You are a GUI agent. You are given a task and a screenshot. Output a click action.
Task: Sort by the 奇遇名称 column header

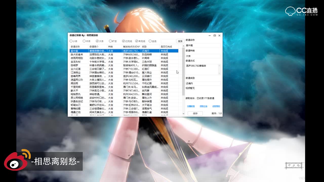coord(76,47)
